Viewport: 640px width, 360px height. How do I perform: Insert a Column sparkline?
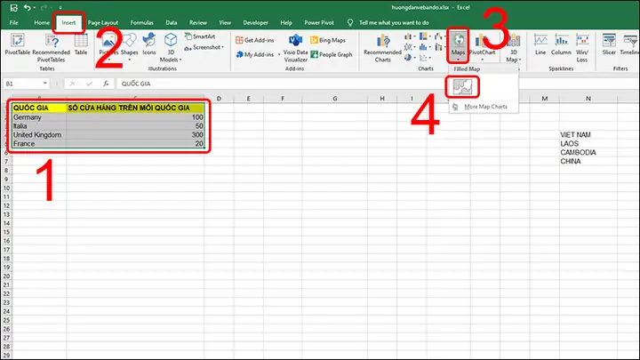click(561, 44)
